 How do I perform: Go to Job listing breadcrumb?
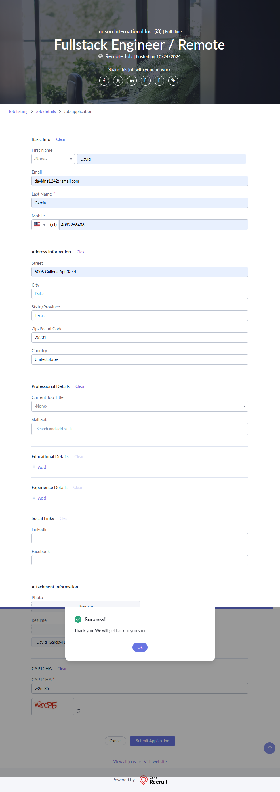click(x=18, y=111)
